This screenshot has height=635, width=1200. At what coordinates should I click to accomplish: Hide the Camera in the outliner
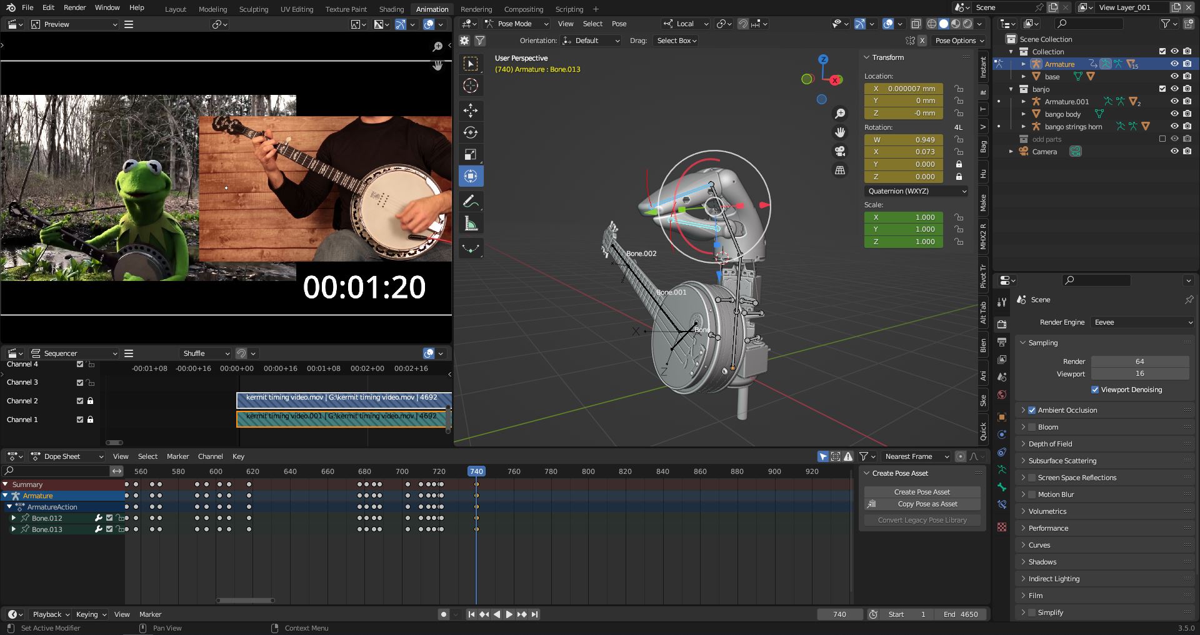(x=1174, y=151)
